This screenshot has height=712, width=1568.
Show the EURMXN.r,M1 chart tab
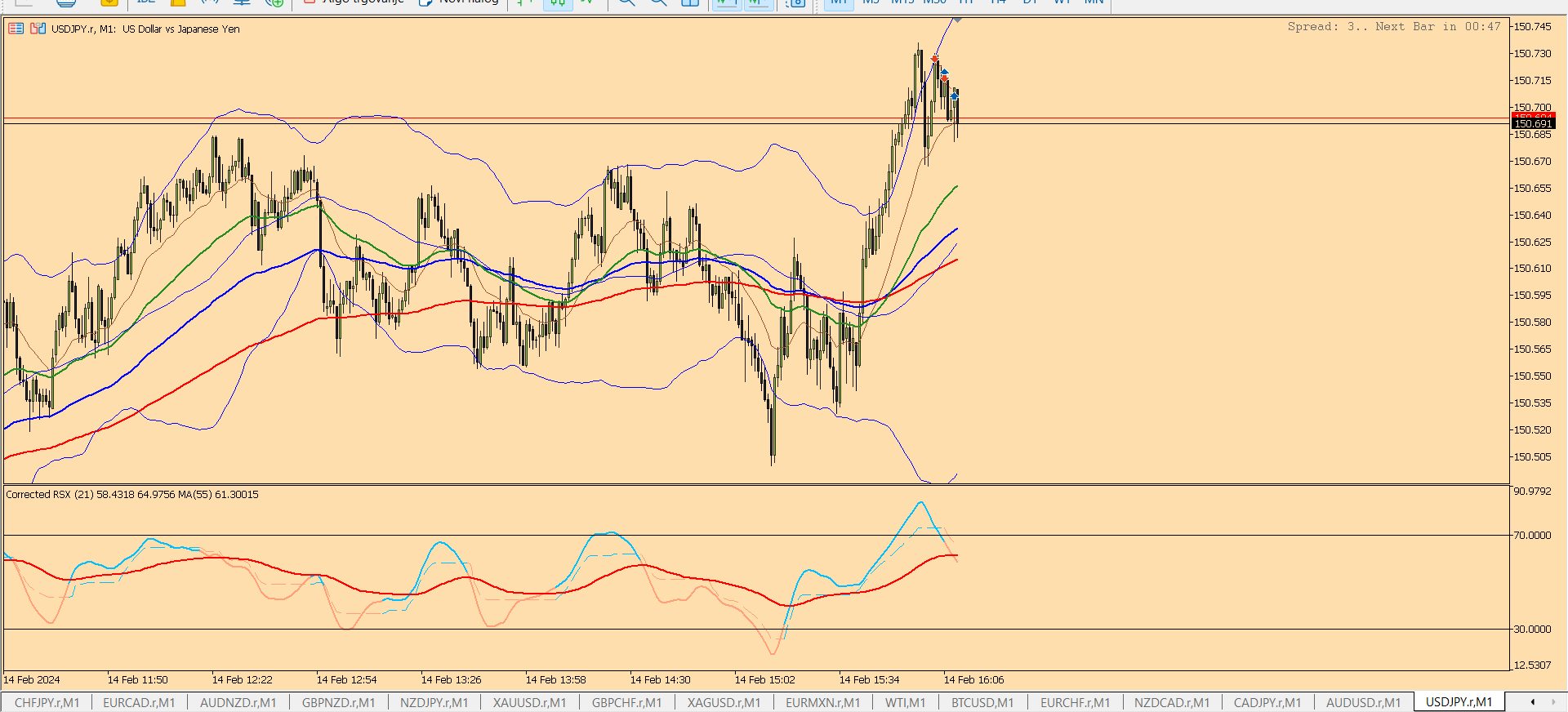click(823, 702)
